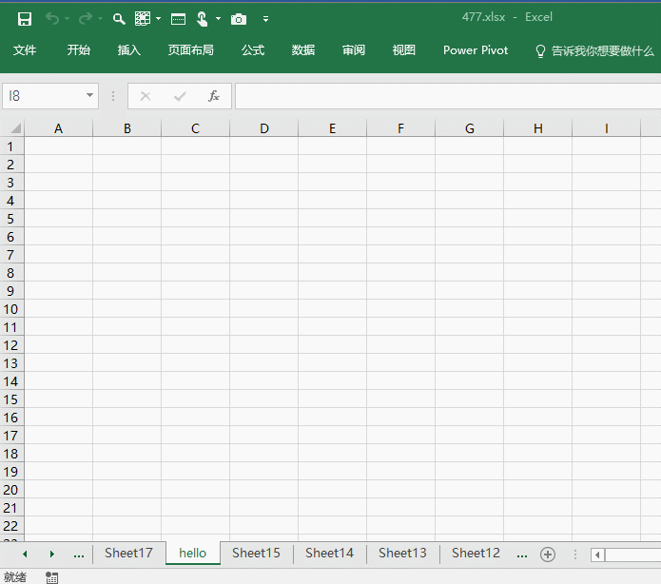Open the 文件 menu

[25, 50]
